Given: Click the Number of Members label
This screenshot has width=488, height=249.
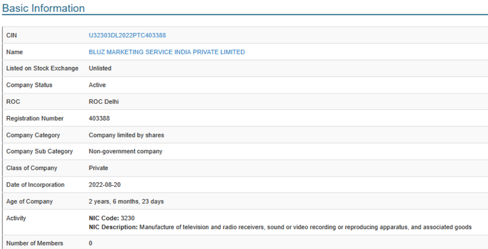Looking at the screenshot, I should (35, 243).
